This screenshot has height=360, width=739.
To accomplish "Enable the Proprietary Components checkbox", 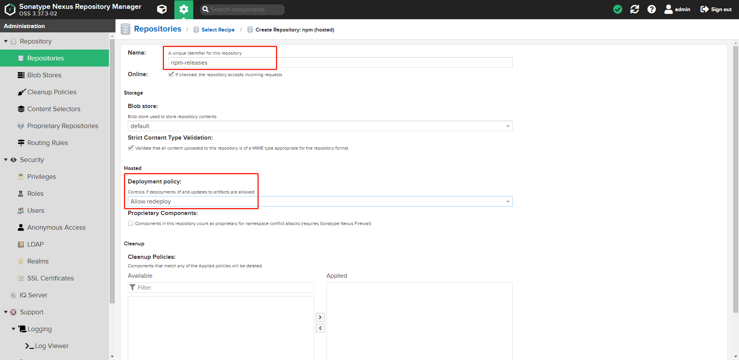I will (x=130, y=223).
